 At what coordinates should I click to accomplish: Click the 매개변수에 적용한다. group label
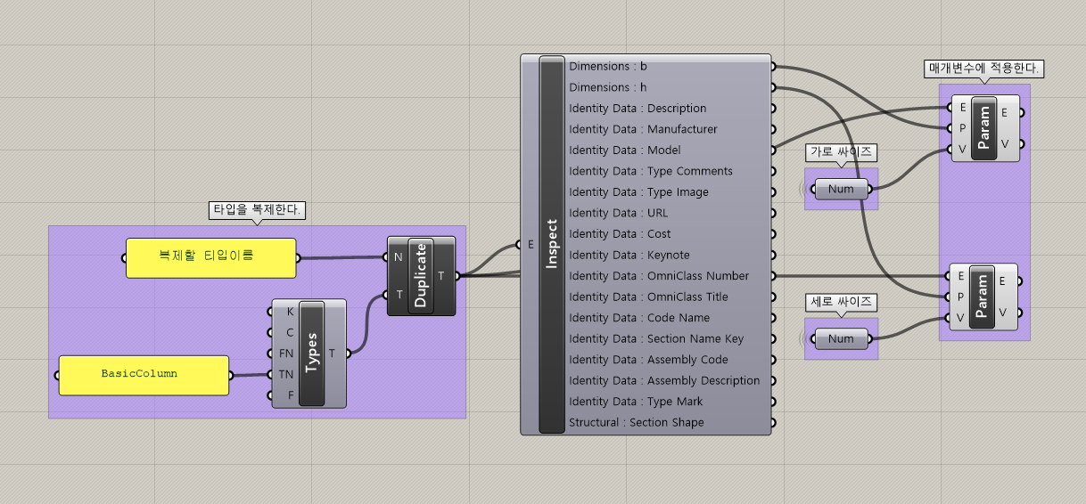point(984,69)
